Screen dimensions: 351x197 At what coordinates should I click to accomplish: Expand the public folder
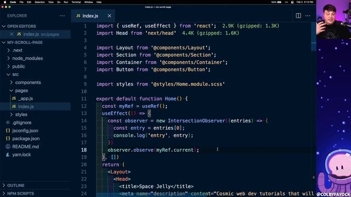pos(9,66)
